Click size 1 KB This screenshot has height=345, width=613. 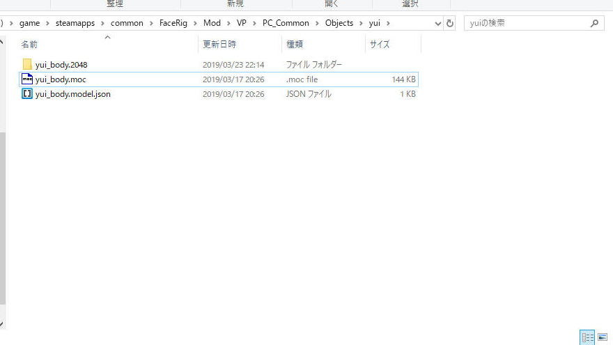coord(408,94)
